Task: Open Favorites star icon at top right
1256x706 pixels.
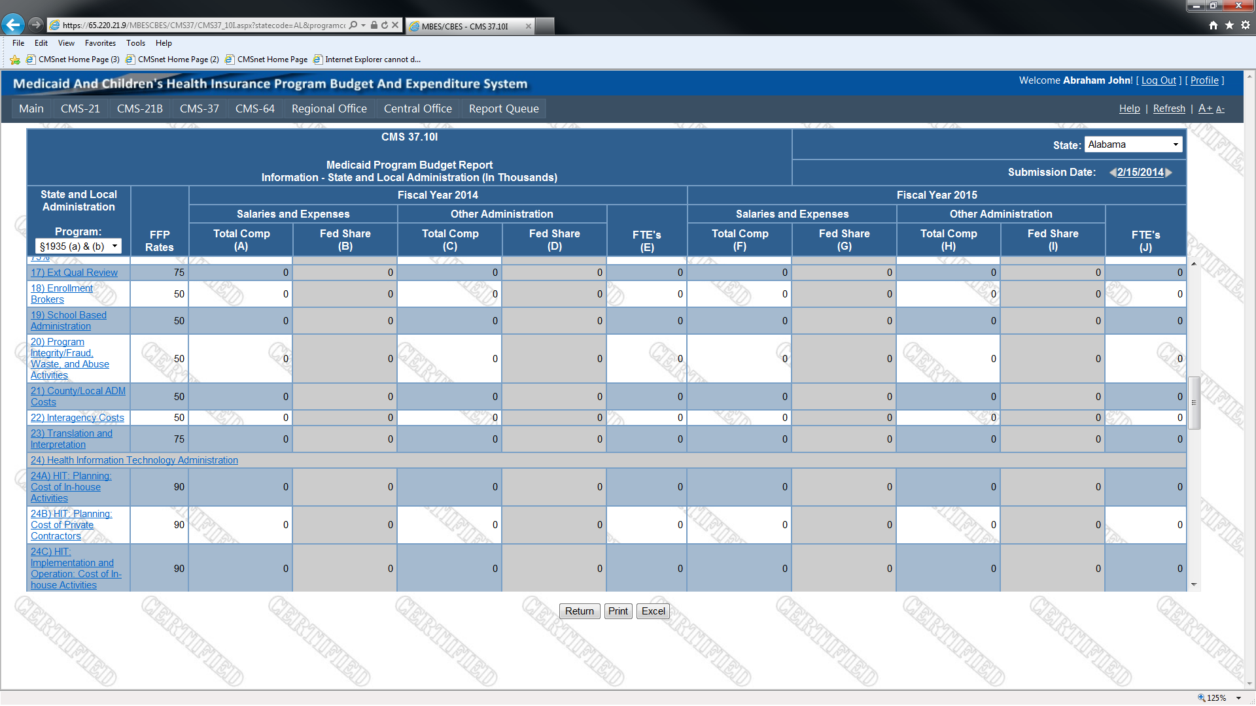Action: point(1229,25)
